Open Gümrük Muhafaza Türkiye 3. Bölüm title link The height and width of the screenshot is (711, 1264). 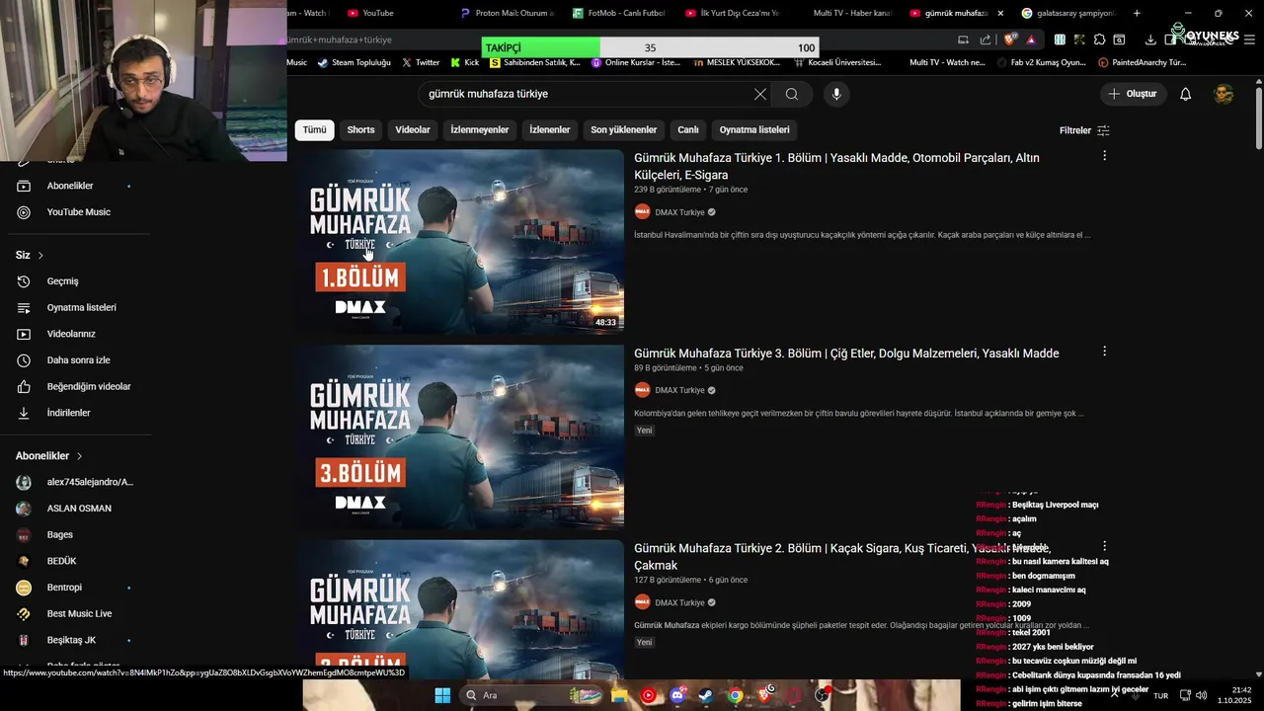click(x=846, y=354)
